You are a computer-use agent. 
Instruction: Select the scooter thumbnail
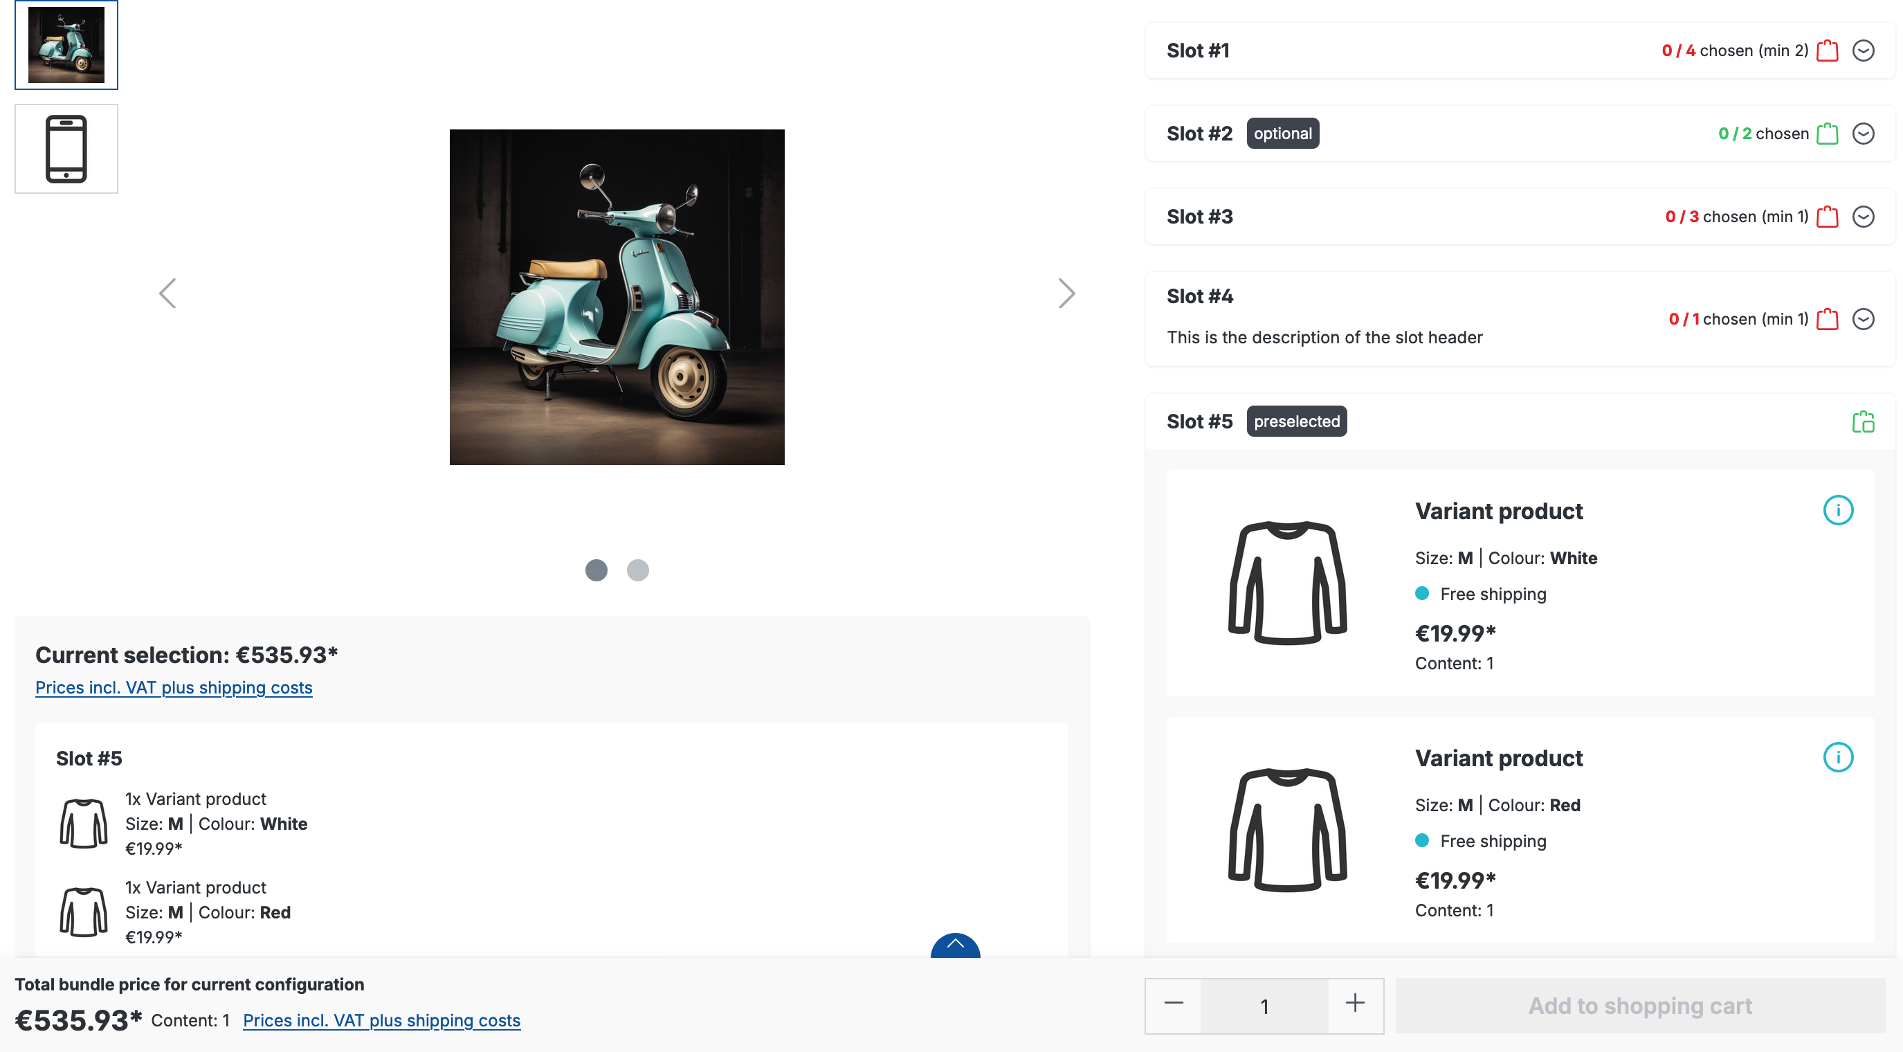[x=66, y=45]
